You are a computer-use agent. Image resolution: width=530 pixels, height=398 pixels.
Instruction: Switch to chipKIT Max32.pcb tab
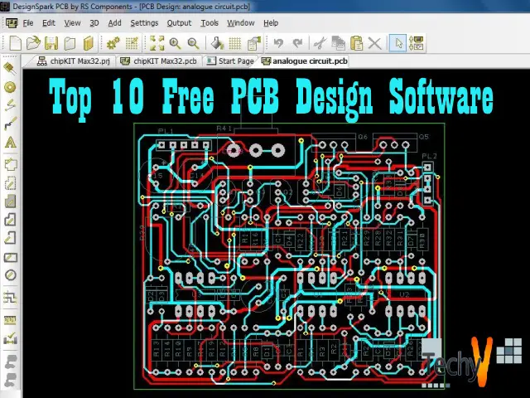[158, 61]
